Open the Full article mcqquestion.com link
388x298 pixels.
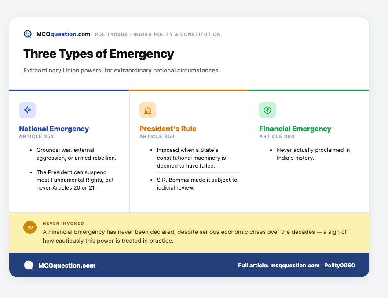pos(296,266)
